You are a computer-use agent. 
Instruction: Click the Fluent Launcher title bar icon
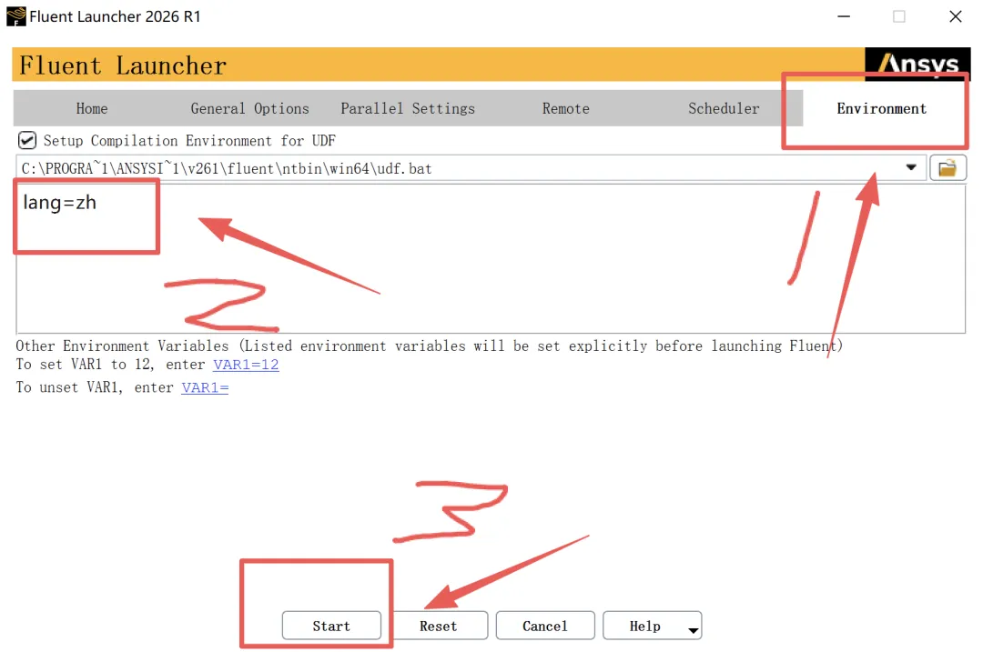tap(15, 16)
